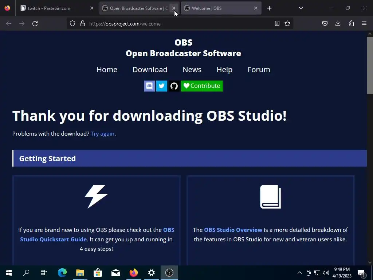The width and height of the screenshot is (373, 280).
Task: Go back one page
Action: pyautogui.click(x=9, y=24)
